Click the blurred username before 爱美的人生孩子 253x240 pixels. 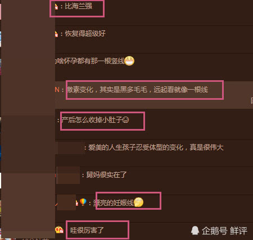pos(70,147)
